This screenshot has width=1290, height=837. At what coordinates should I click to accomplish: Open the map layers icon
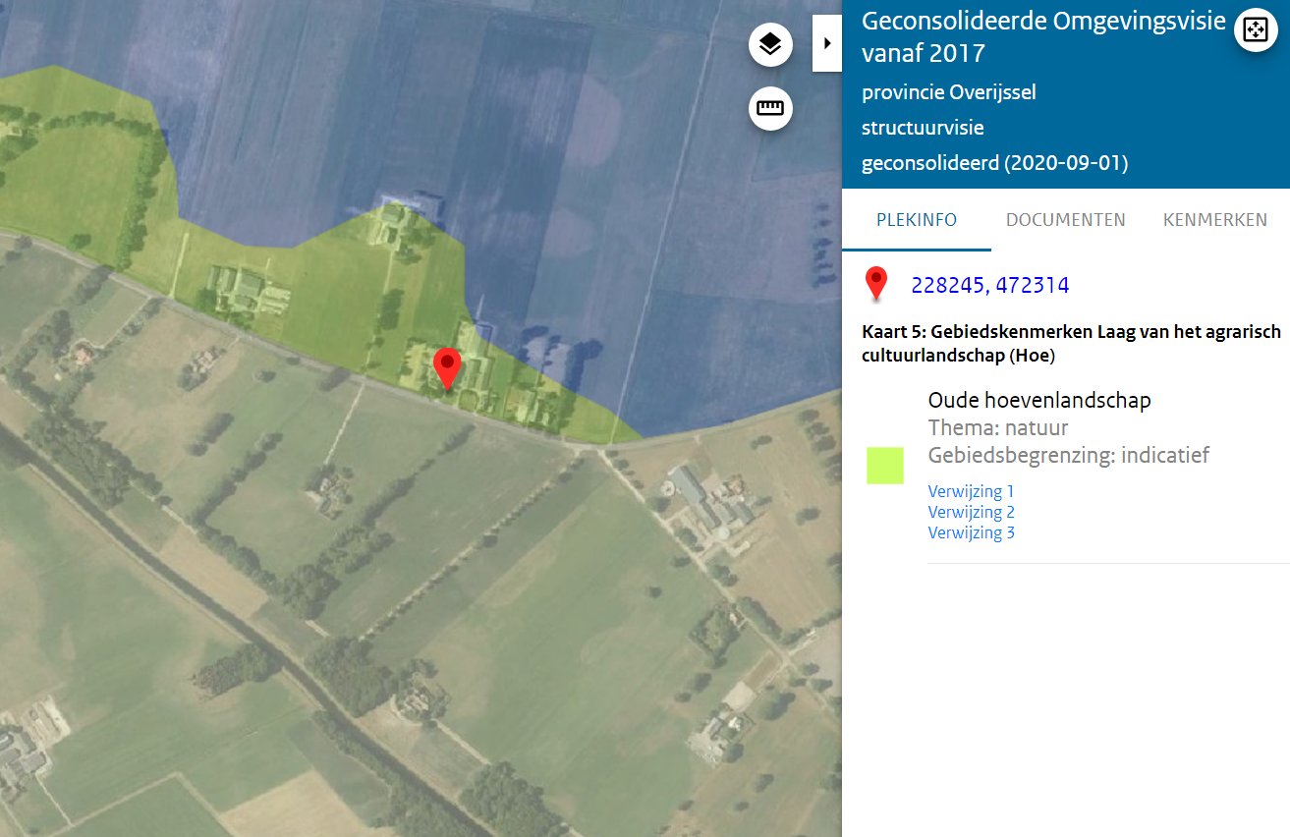(770, 44)
